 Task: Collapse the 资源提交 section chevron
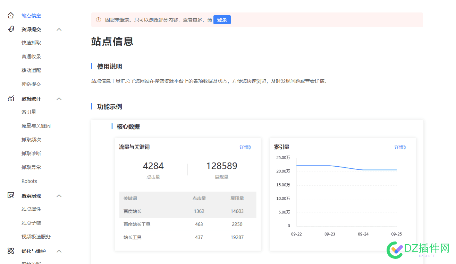59,29
